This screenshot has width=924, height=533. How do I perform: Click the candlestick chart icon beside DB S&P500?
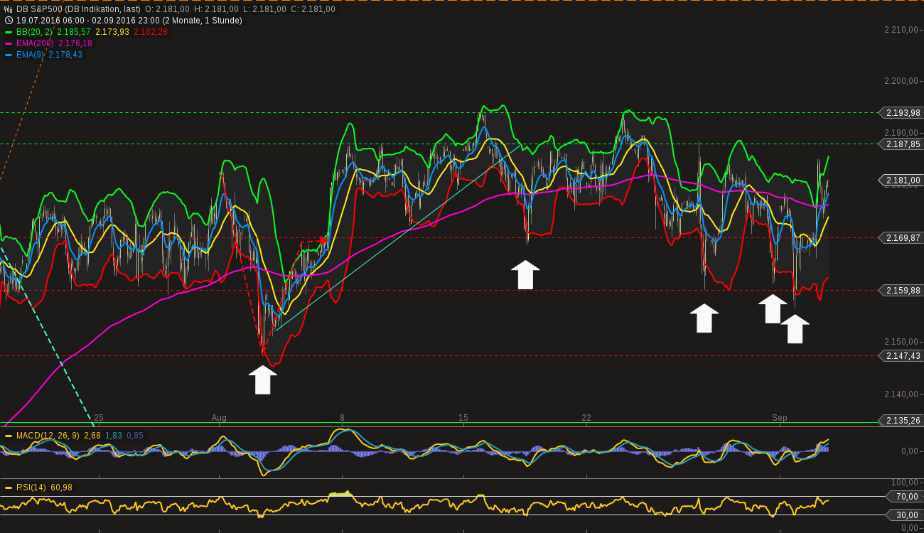pos(8,9)
